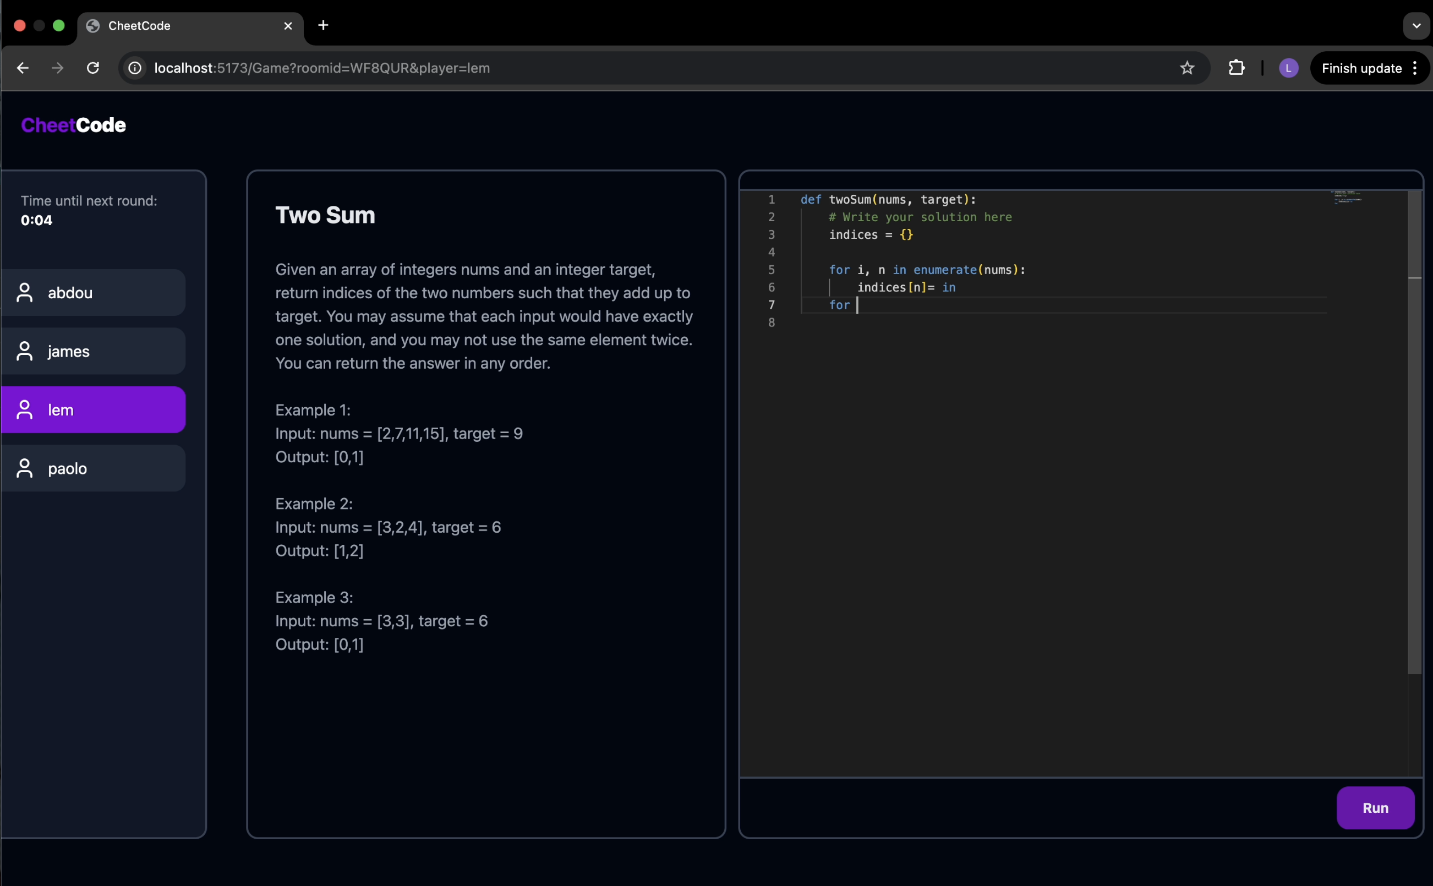The width and height of the screenshot is (1433, 886).
Task: Click the URL address bar field
Action: click(x=644, y=68)
